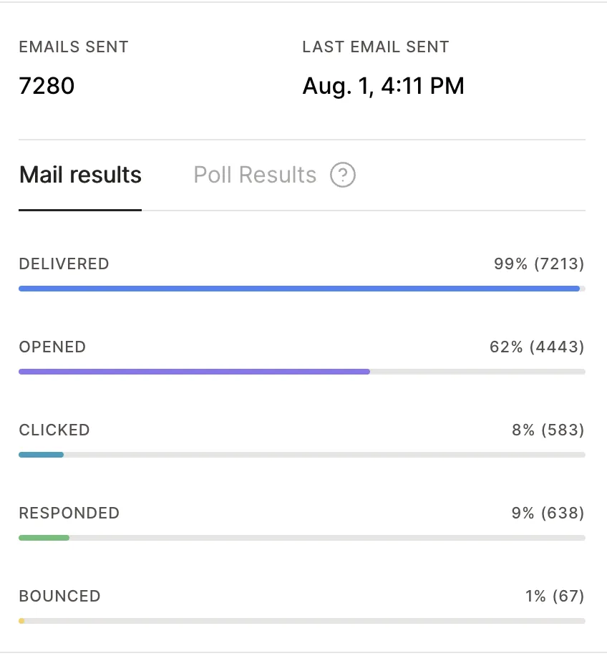Click the OPENED label
607x666 pixels.
53,347
